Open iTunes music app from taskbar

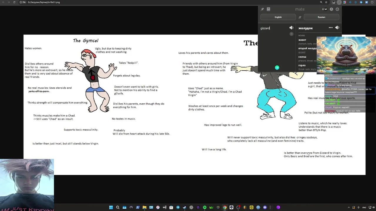[158, 207]
